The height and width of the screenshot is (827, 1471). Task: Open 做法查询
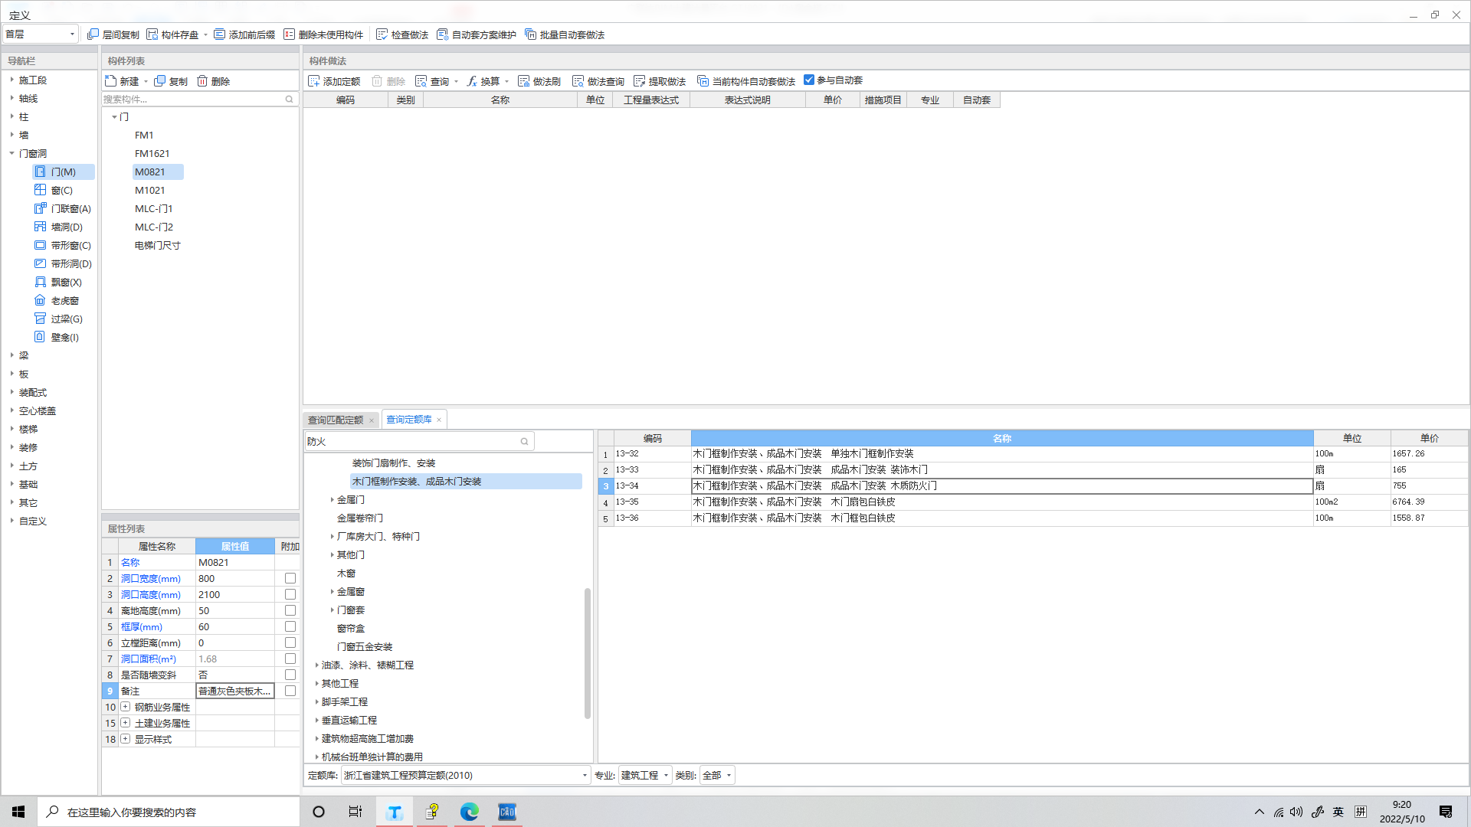pyautogui.click(x=598, y=81)
